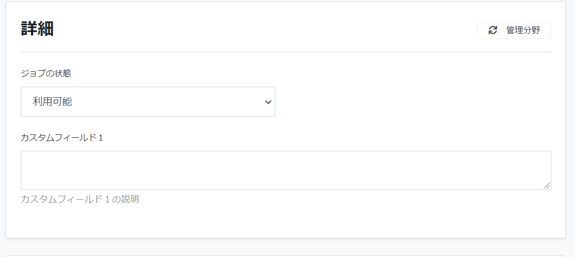Image resolution: width=575 pixels, height=257 pixels.
Task: Click the chevron arrow on the 利用可能 select
Action: (x=268, y=102)
